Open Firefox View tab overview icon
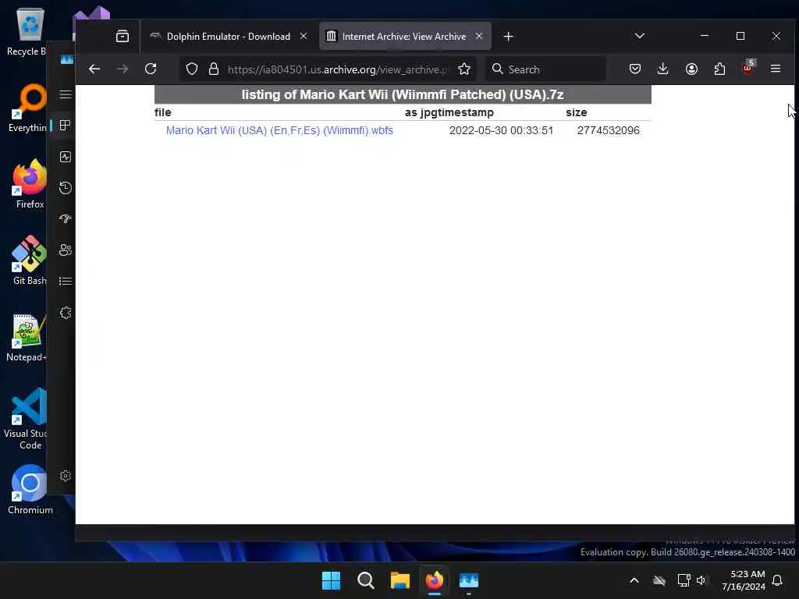Image resolution: width=799 pixels, height=599 pixels. [123, 36]
